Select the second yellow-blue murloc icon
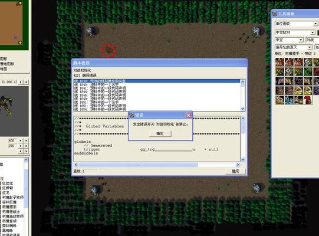Viewport: 319px width, 236px height. pos(308,91)
